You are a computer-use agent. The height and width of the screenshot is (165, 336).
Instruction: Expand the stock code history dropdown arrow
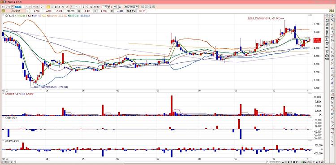click(26, 7)
